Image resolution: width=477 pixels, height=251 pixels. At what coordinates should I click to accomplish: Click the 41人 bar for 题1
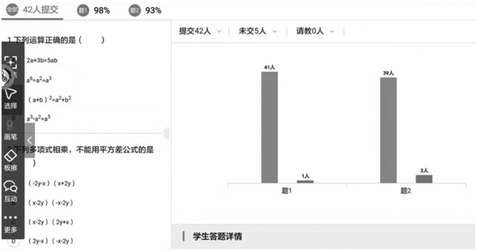click(270, 127)
